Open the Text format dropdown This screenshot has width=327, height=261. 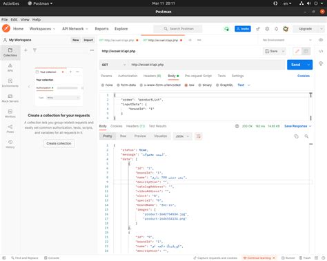(x=244, y=85)
